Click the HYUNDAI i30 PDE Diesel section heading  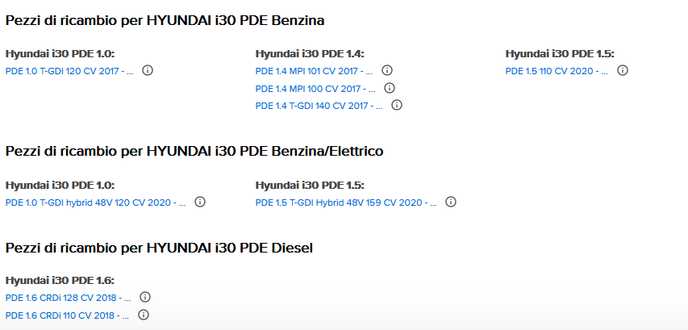tap(159, 248)
